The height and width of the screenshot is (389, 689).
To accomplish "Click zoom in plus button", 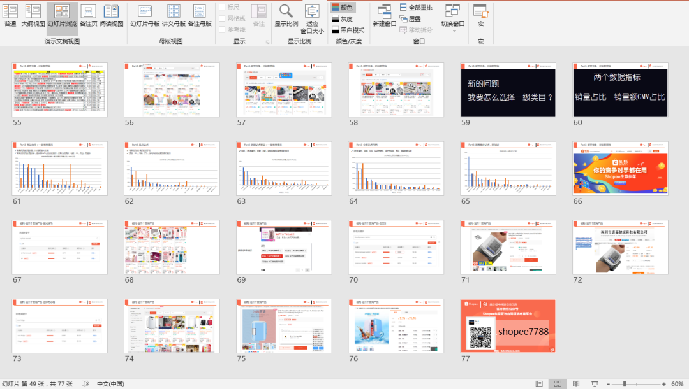I will click(x=663, y=384).
